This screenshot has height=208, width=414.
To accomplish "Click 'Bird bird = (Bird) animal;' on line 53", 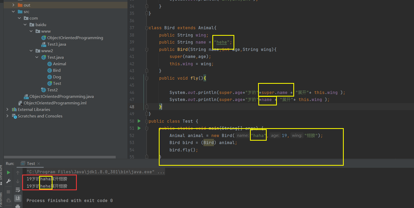I will 203,142.
